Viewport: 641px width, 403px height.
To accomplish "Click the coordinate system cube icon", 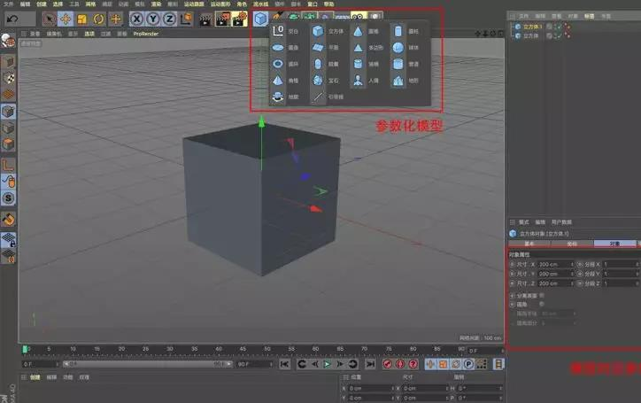I will click(186, 19).
